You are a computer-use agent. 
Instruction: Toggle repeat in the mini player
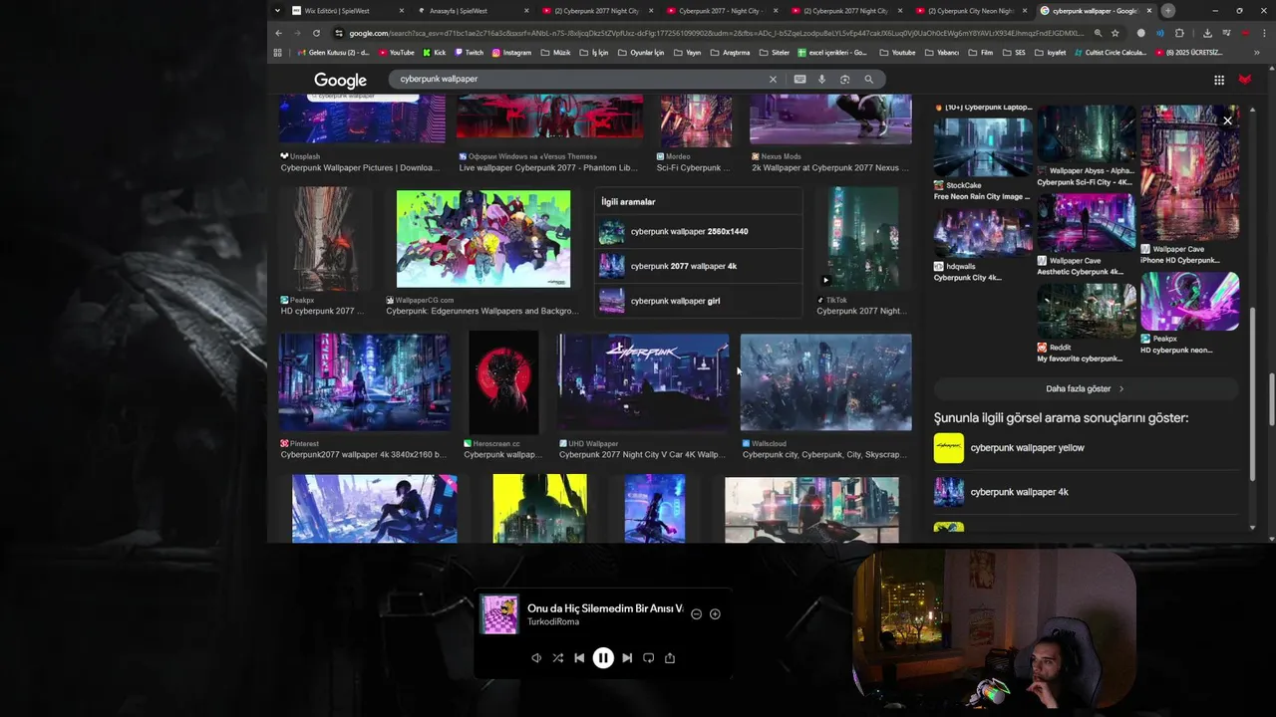(x=648, y=657)
